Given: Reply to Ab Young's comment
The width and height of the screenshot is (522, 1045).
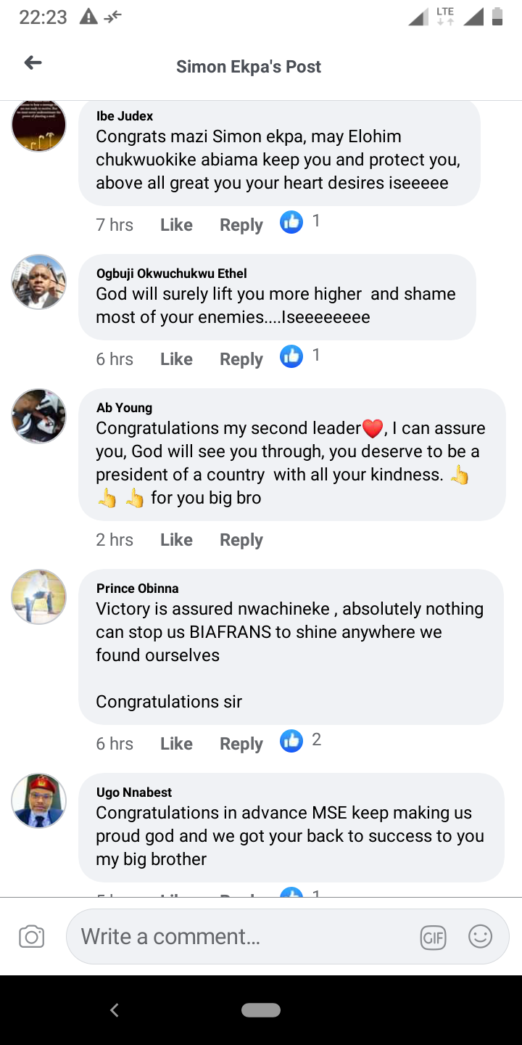Looking at the screenshot, I should click(x=241, y=540).
